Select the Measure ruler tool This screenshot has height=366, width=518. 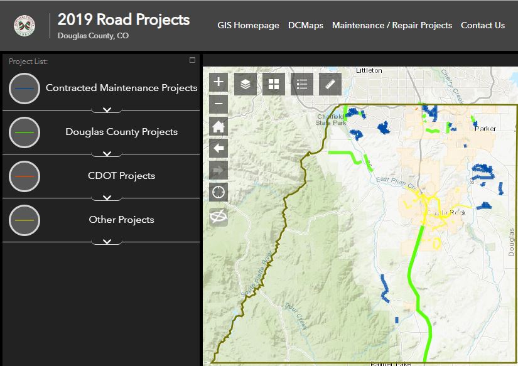pyautogui.click(x=330, y=84)
